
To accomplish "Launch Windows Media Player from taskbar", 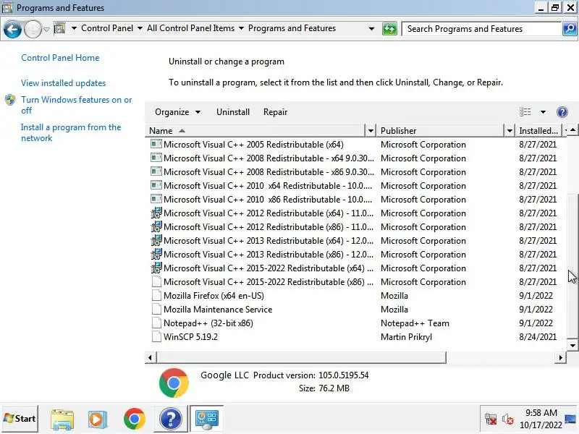I will pos(98,419).
